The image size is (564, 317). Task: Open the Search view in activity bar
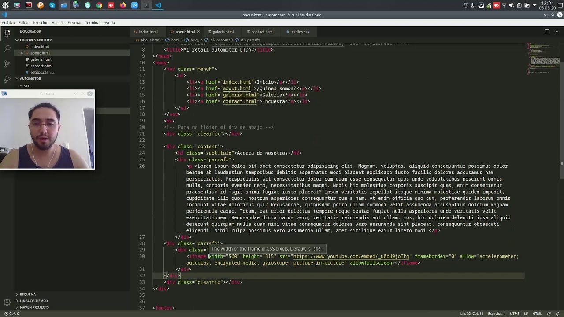click(7, 48)
